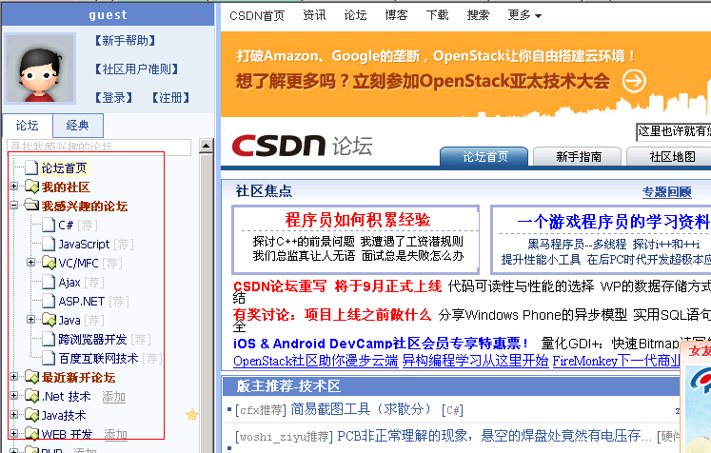Click the 【新手帮助】 link
Screen dimensions: 711x453
click(x=125, y=41)
